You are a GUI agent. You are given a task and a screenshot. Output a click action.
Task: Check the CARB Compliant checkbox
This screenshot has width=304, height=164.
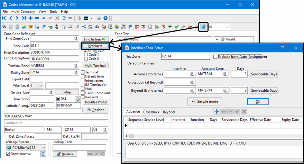[83, 93]
